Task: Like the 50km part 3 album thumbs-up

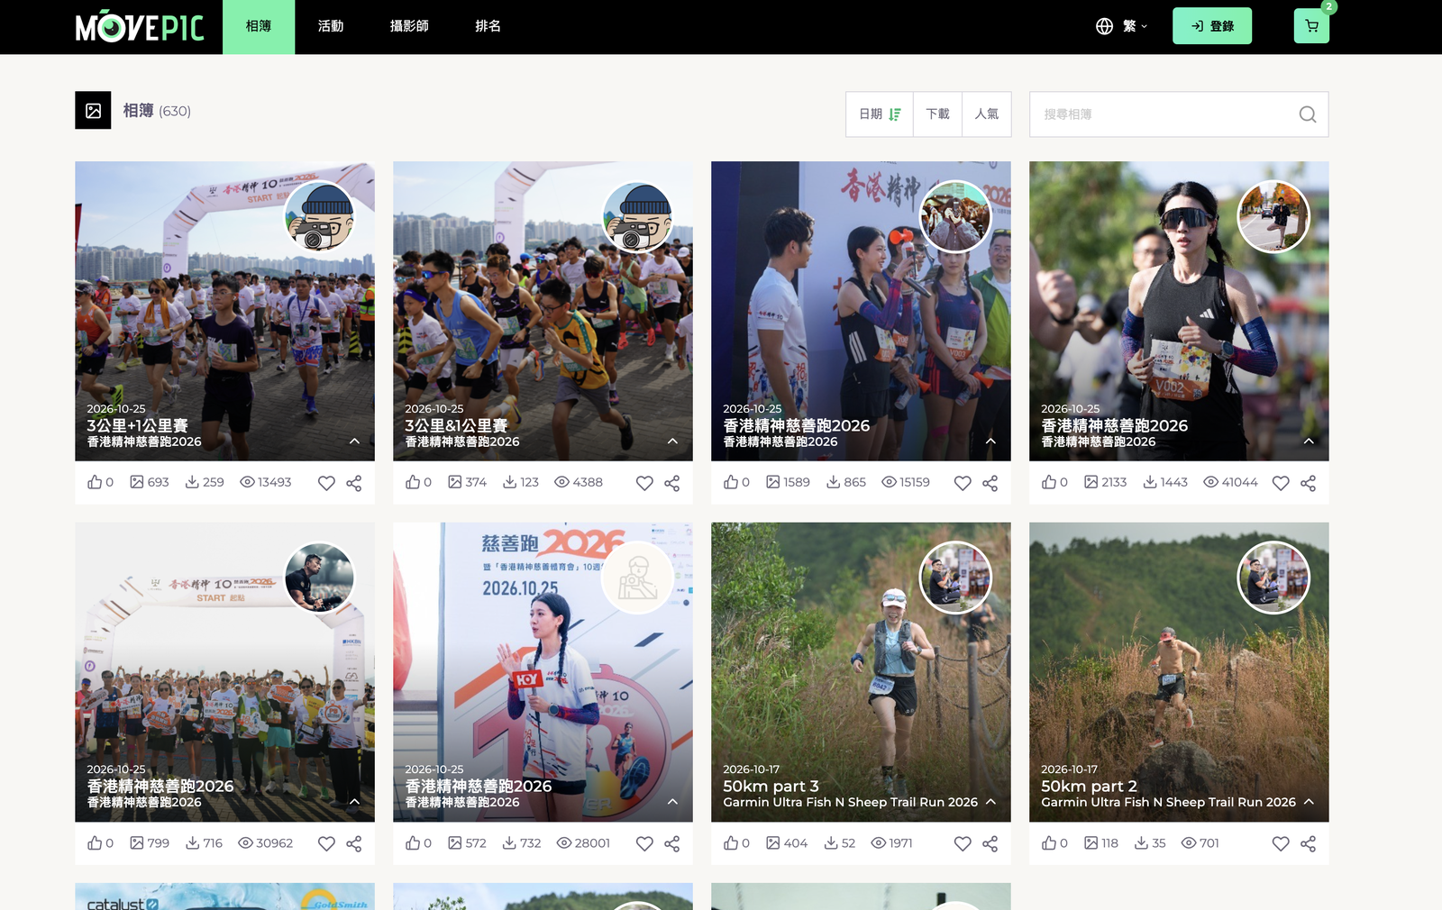Action: [731, 842]
